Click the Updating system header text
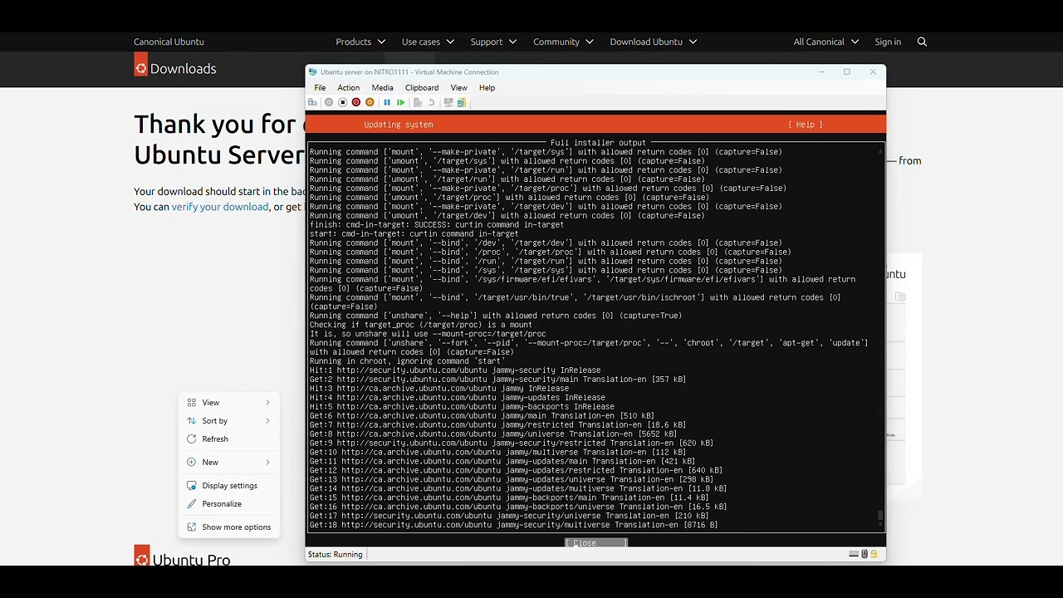This screenshot has width=1063, height=598. [399, 125]
